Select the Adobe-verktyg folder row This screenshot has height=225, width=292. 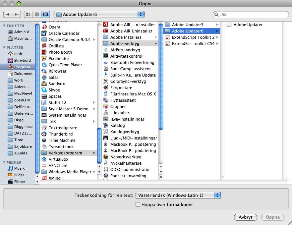130,44
